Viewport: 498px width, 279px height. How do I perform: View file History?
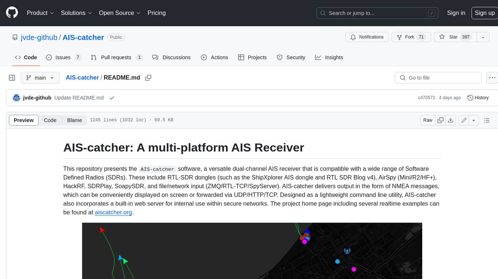(478, 98)
